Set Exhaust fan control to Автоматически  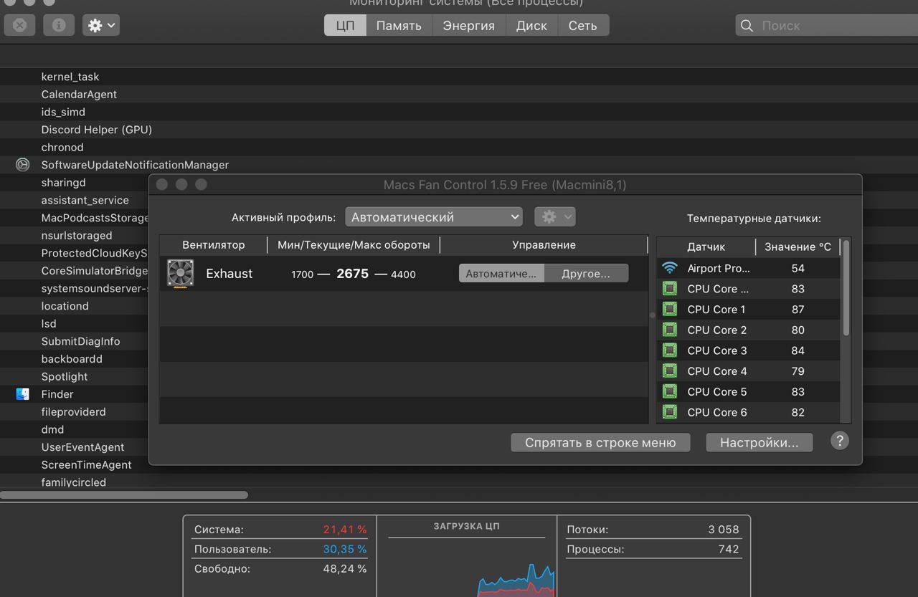pyautogui.click(x=501, y=274)
